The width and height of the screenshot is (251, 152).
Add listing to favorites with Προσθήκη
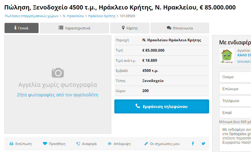(54, 144)
